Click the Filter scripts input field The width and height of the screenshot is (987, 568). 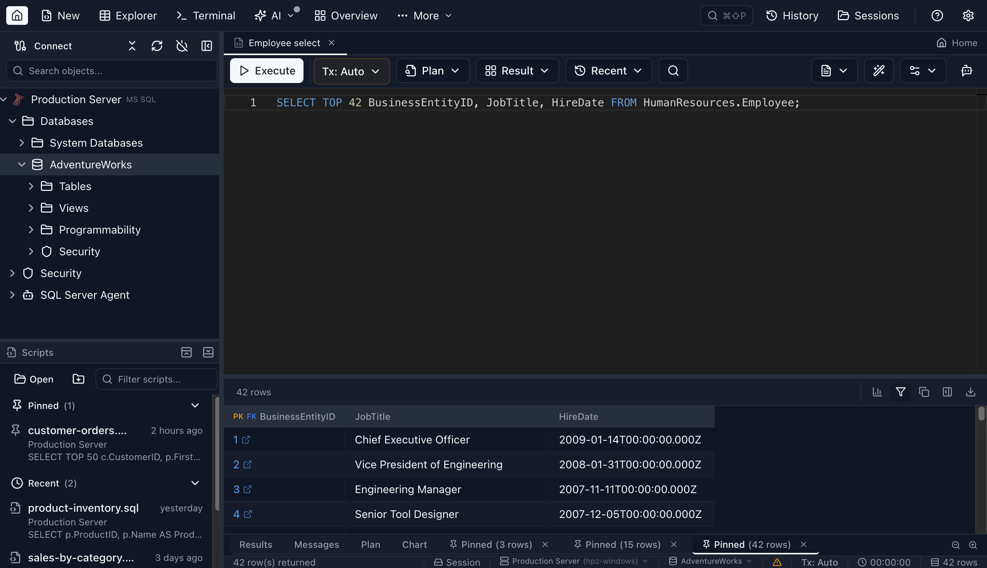tap(156, 379)
